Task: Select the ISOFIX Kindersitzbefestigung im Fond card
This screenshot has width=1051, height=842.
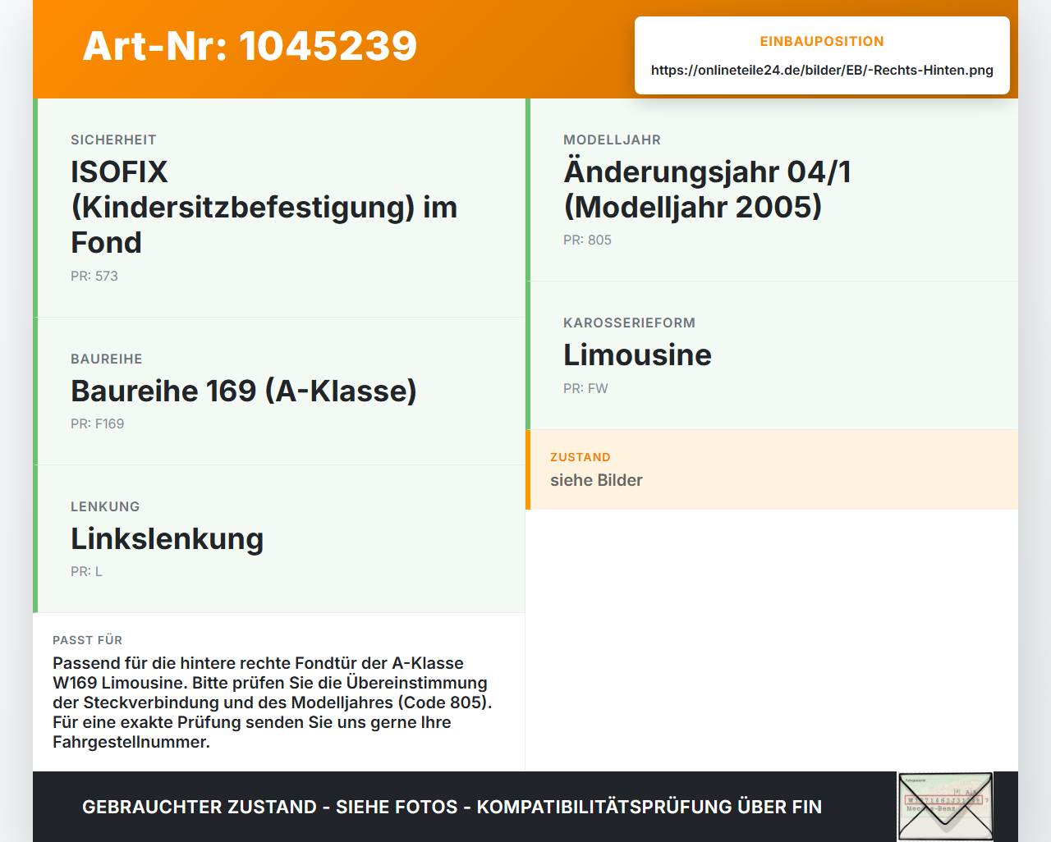Action: [x=279, y=208]
